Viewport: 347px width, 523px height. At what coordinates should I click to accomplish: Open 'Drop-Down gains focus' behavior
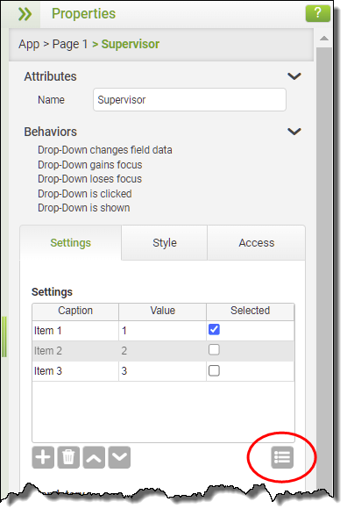90,165
